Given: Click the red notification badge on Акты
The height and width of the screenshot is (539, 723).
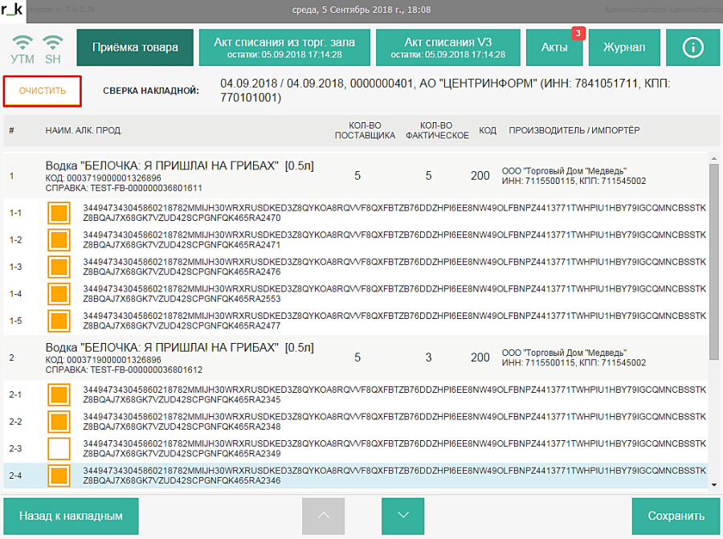Looking at the screenshot, I should click(x=577, y=33).
